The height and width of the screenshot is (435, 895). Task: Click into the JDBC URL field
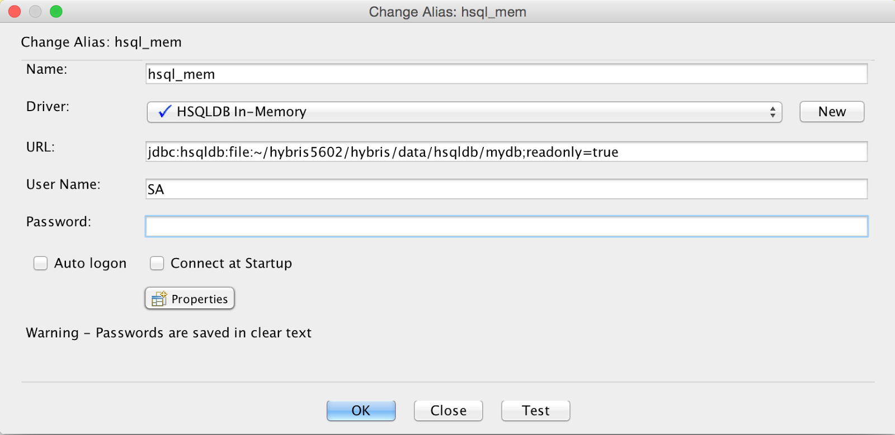coord(506,152)
